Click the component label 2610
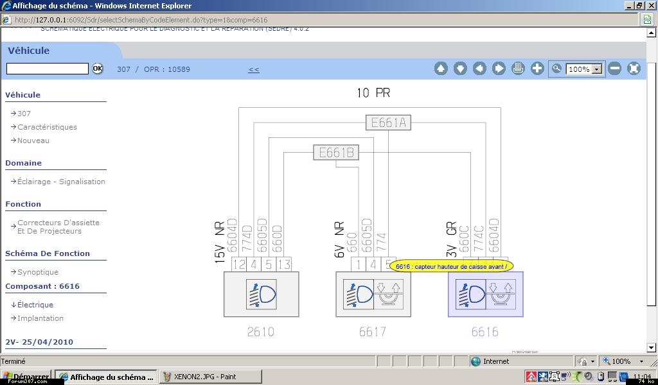This screenshot has height=385, width=658. pos(261,332)
